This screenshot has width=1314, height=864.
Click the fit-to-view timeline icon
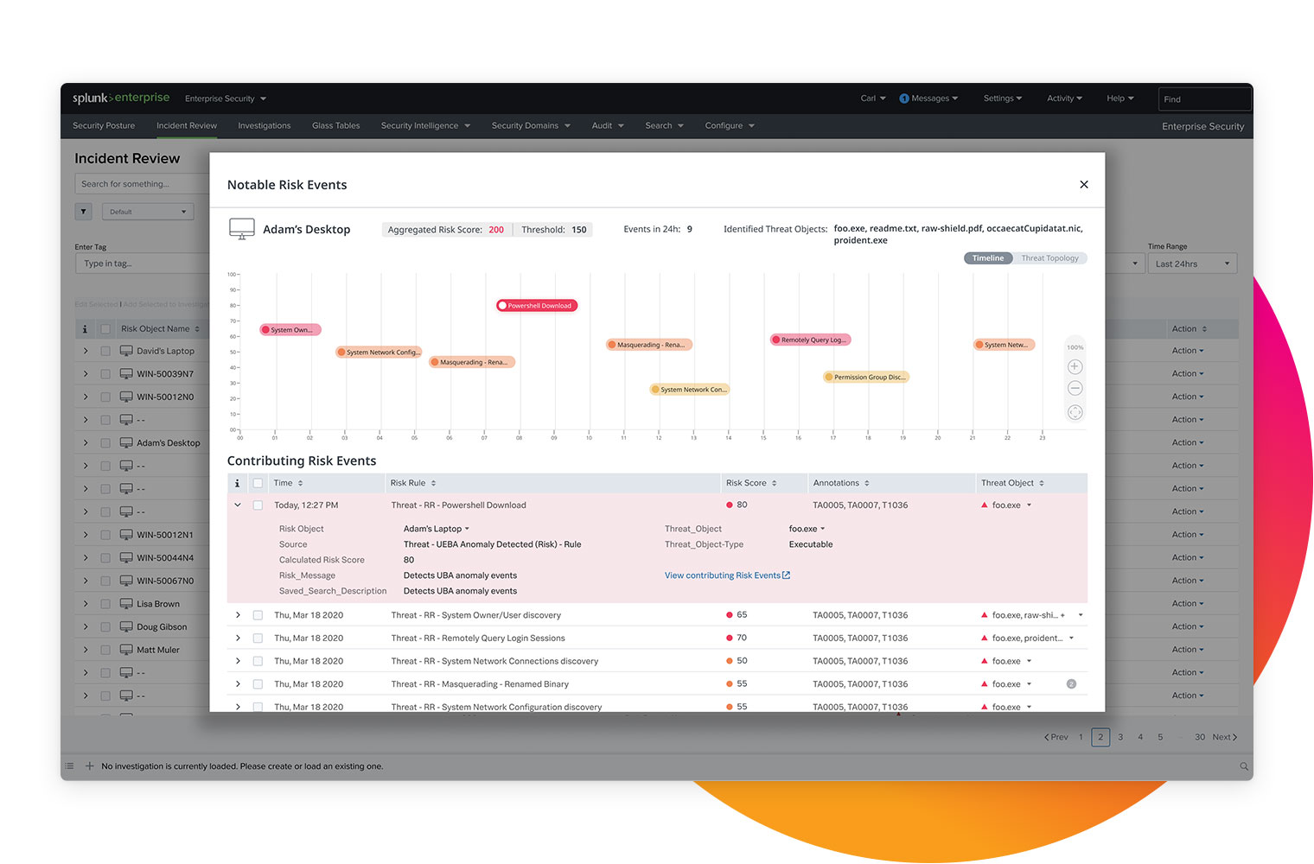1075,412
